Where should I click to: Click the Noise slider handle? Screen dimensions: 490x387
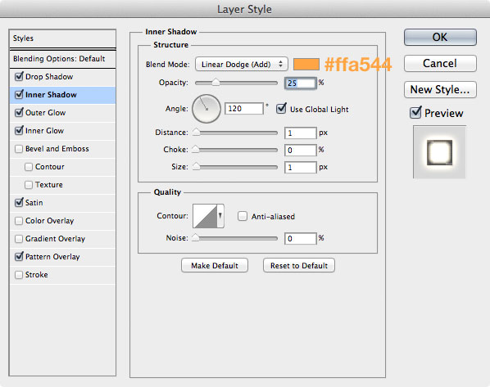click(x=195, y=237)
